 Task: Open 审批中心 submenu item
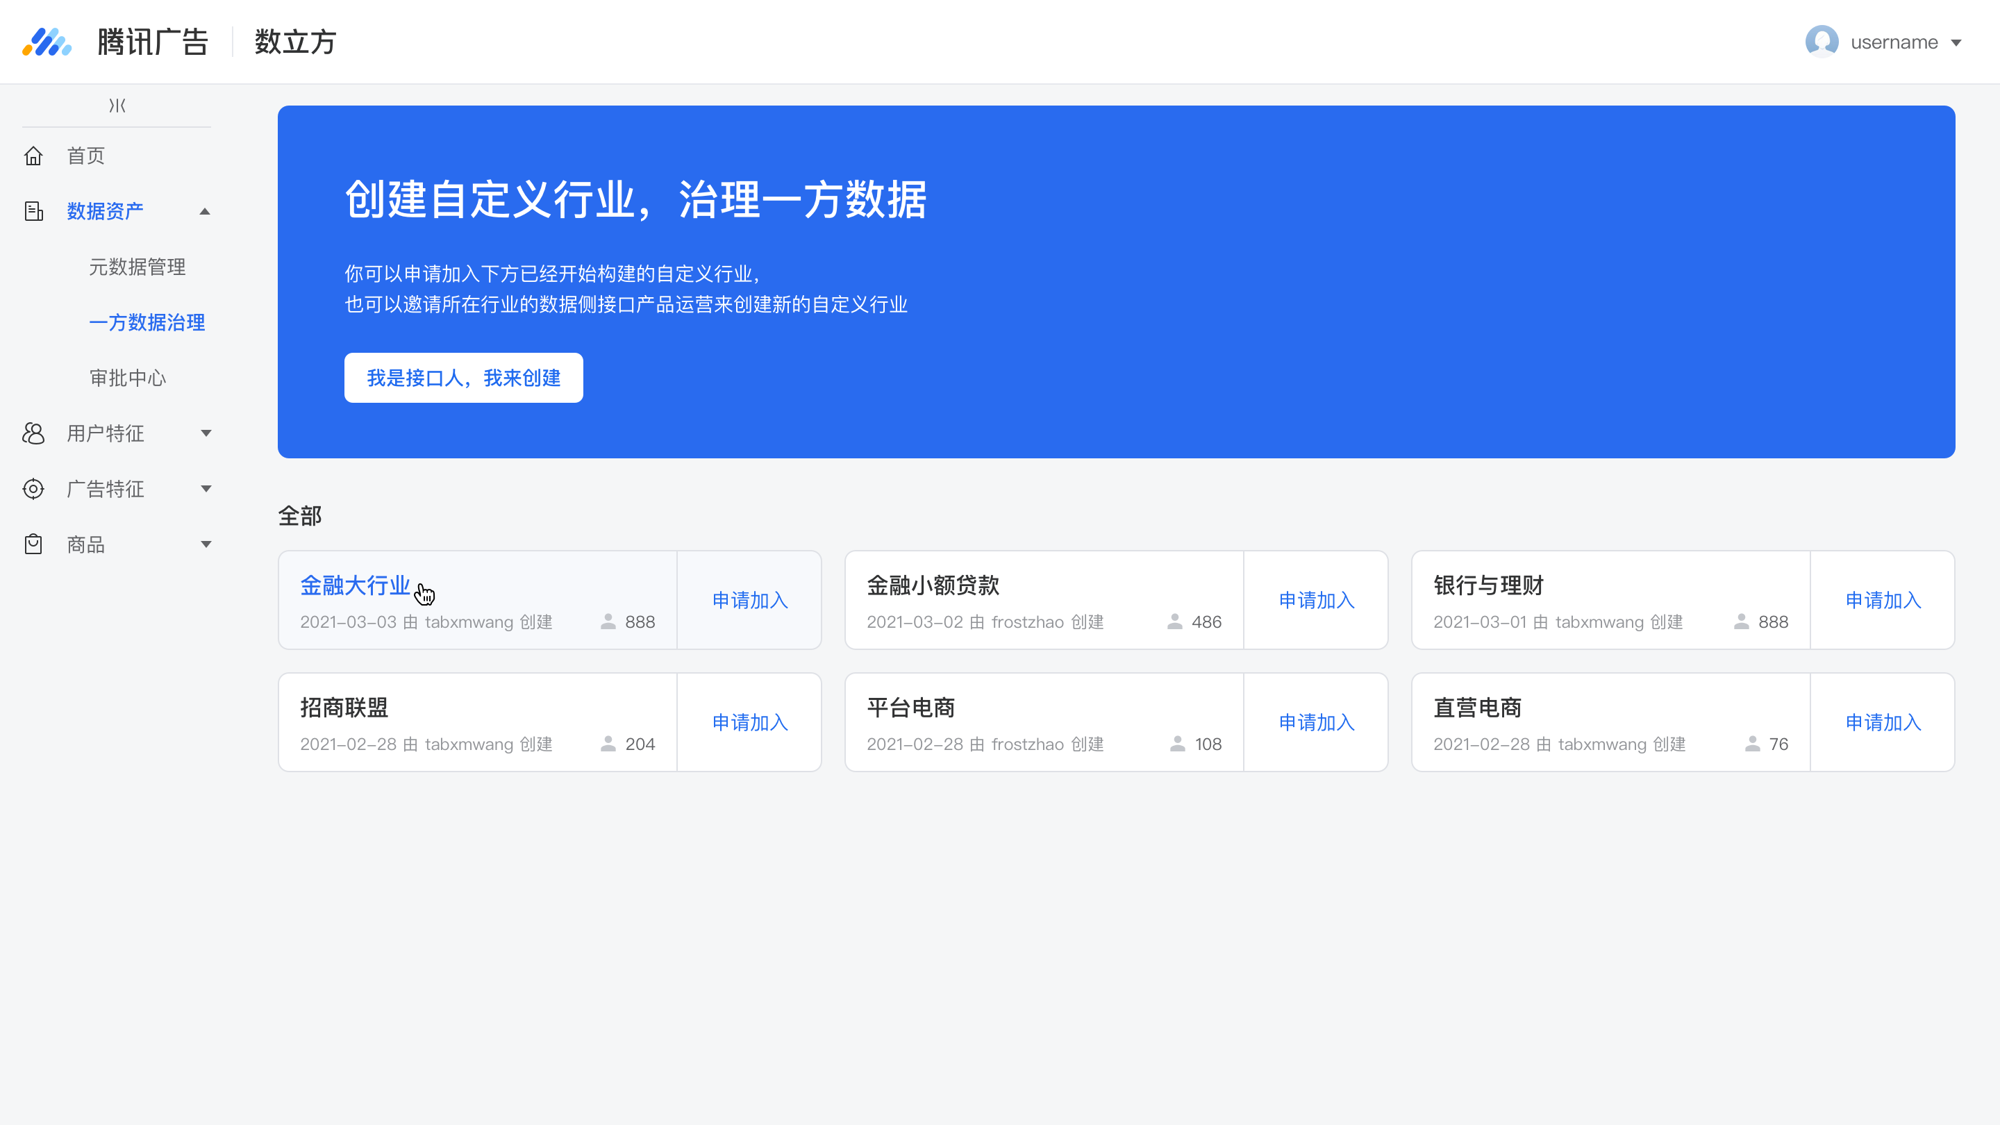pyautogui.click(x=128, y=377)
